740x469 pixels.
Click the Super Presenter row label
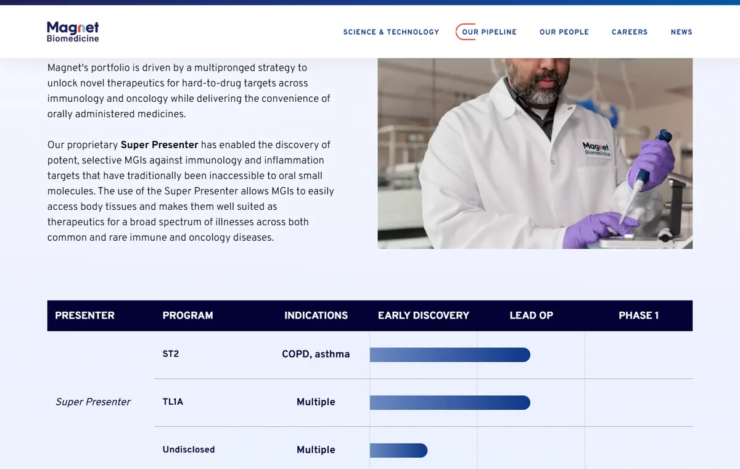(x=93, y=402)
